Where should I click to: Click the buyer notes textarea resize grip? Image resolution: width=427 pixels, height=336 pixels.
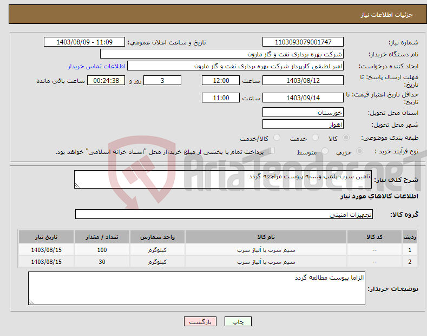(x=31, y=302)
